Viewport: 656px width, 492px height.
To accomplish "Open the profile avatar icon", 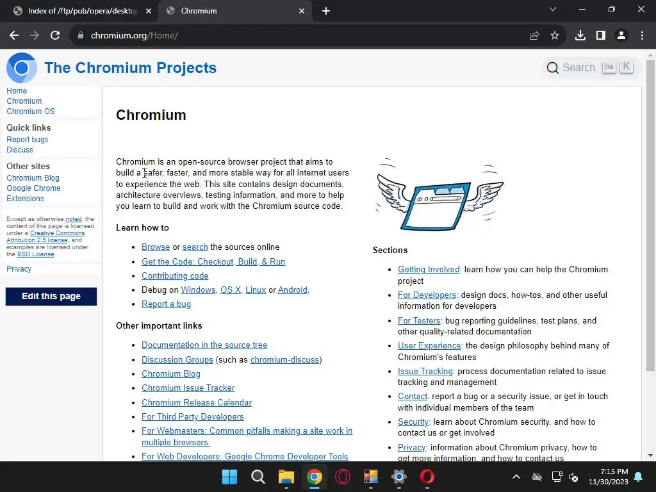I will 621,36.
